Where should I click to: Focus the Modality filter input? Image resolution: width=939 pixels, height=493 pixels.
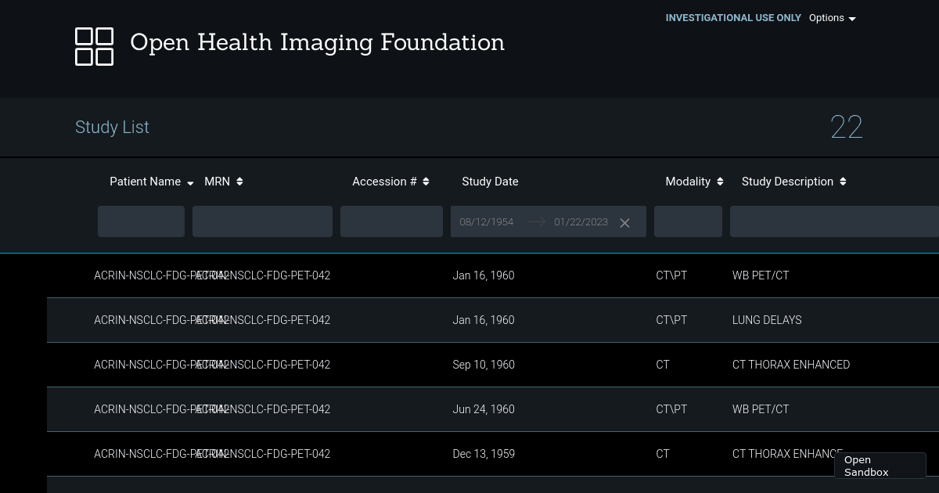[x=688, y=221]
